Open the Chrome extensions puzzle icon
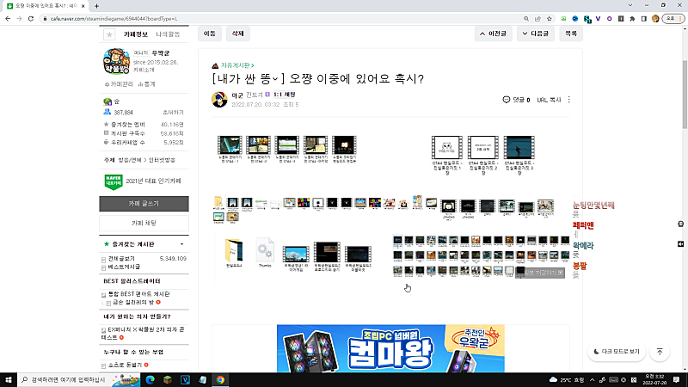The height and width of the screenshot is (387, 688). click(x=633, y=18)
